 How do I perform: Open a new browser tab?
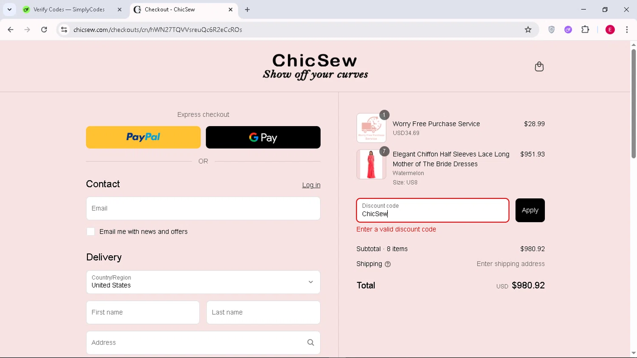248,9
